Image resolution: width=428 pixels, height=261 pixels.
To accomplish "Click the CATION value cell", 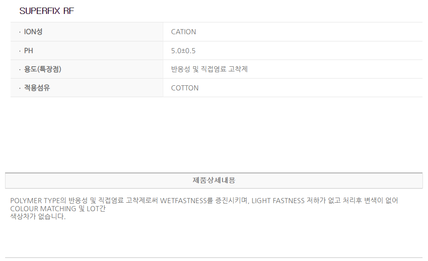I will (x=184, y=32).
